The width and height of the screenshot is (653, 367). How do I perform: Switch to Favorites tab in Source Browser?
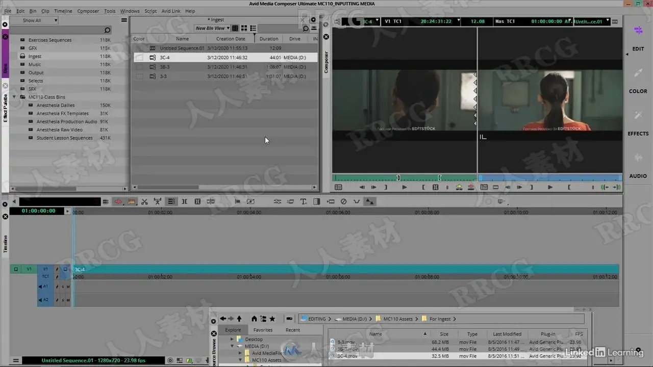(263, 330)
